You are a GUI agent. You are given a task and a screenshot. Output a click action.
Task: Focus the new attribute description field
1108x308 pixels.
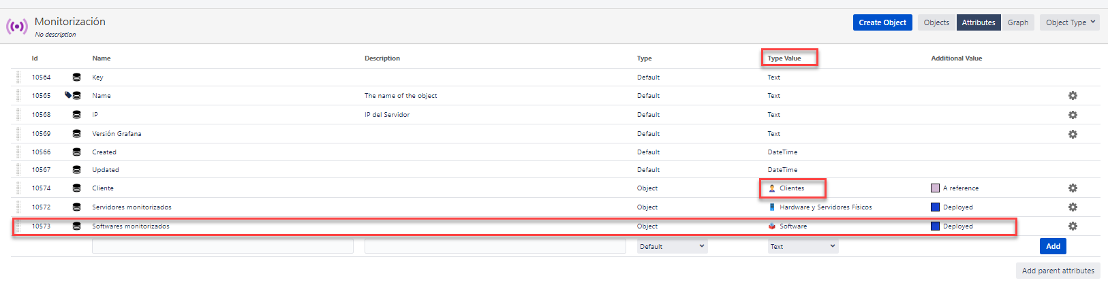pyautogui.click(x=495, y=246)
